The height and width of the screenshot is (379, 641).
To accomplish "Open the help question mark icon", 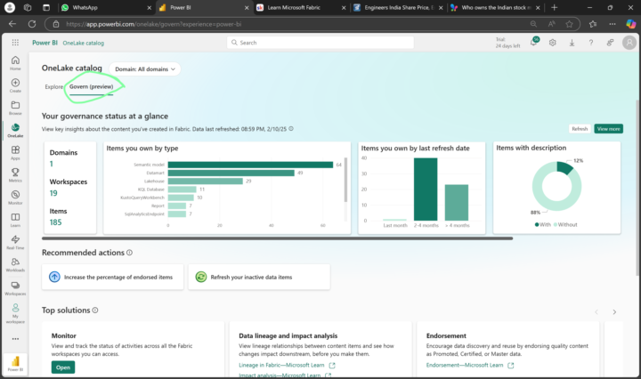I will point(591,43).
